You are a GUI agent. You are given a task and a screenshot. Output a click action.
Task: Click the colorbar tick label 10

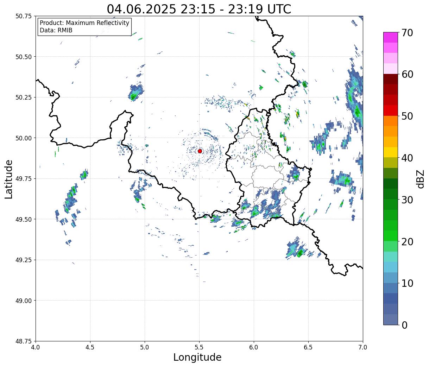tap(407, 283)
